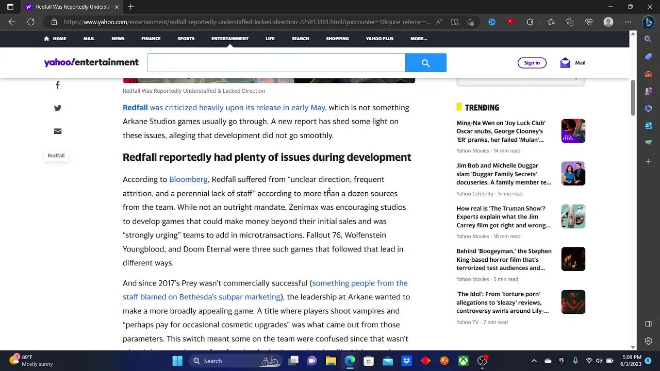Viewport: 660px width, 371px height.
Task: Click the Yahoo search input field
Action: tap(276, 63)
